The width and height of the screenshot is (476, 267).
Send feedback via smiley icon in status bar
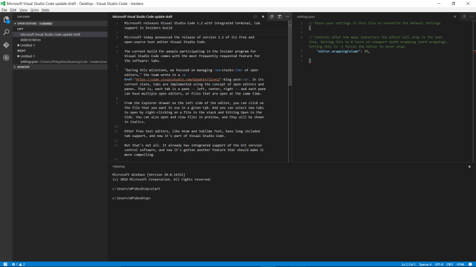click(470, 264)
